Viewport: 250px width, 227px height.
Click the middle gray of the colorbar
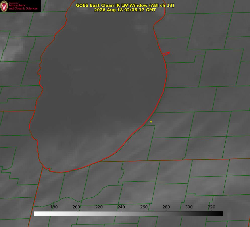(128, 213)
